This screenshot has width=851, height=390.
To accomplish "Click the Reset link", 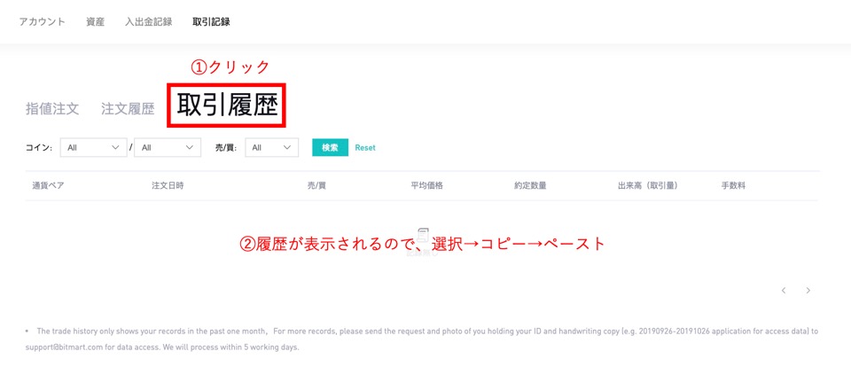I will click(364, 147).
